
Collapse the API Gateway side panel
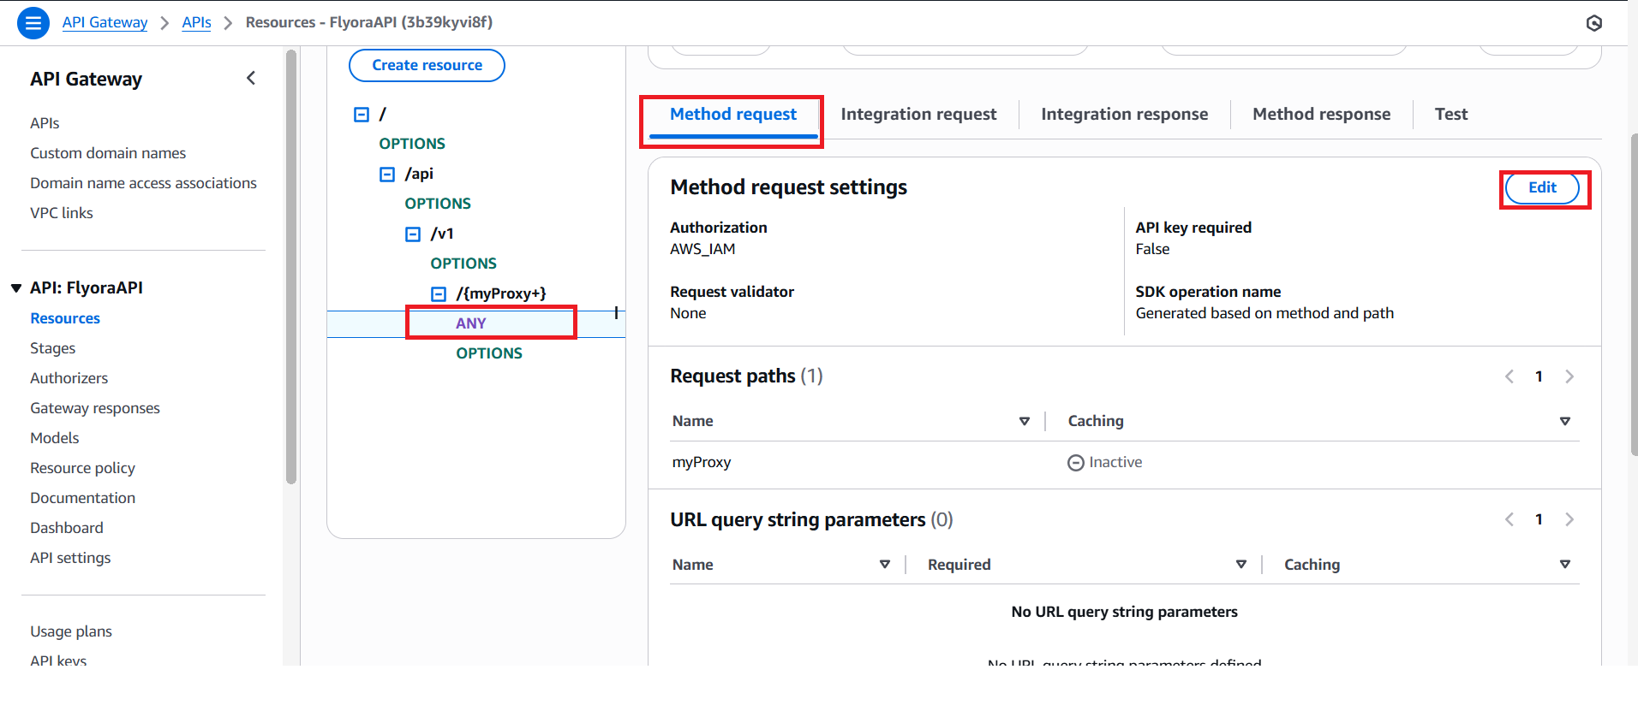pos(251,79)
